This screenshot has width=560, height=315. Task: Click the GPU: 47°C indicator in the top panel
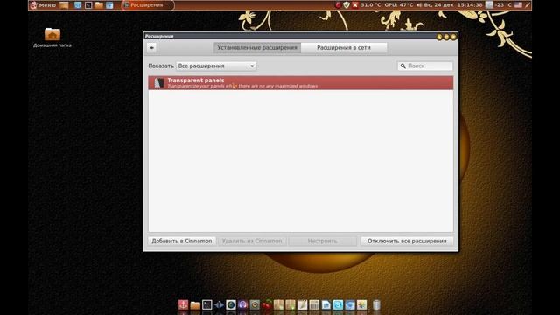pyautogui.click(x=399, y=5)
